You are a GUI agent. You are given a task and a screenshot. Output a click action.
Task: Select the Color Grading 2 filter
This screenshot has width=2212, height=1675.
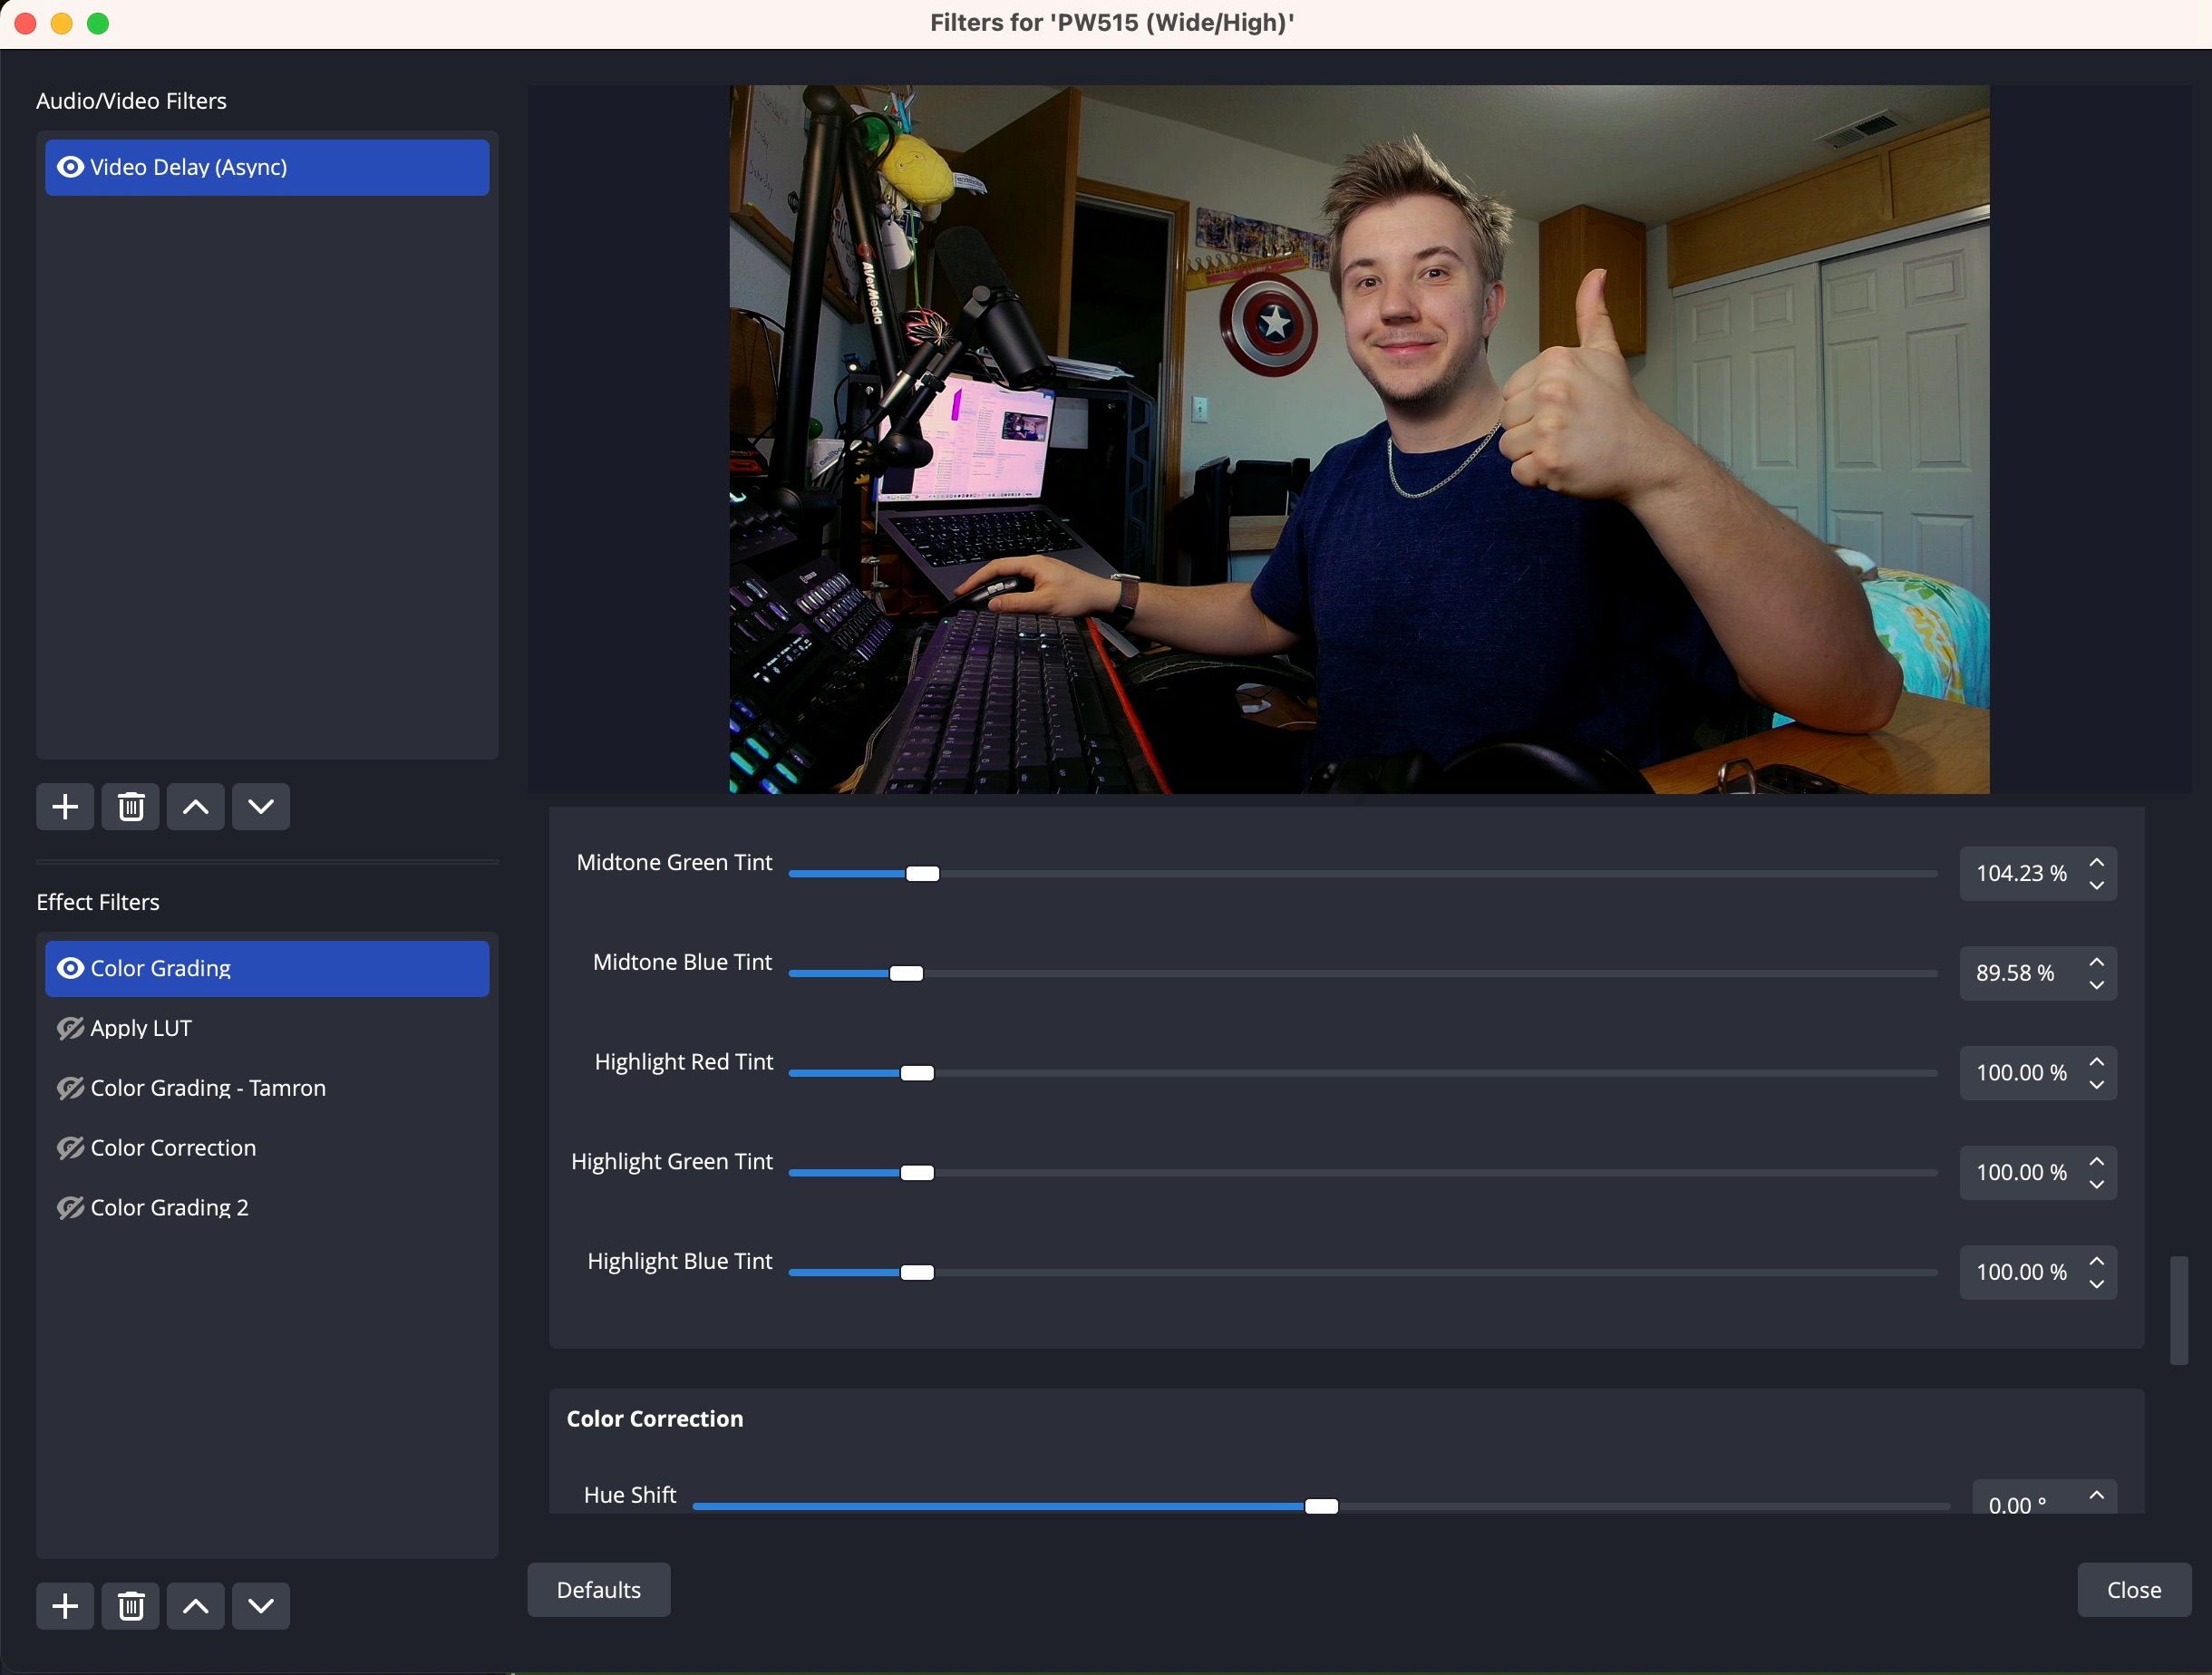click(x=168, y=1207)
